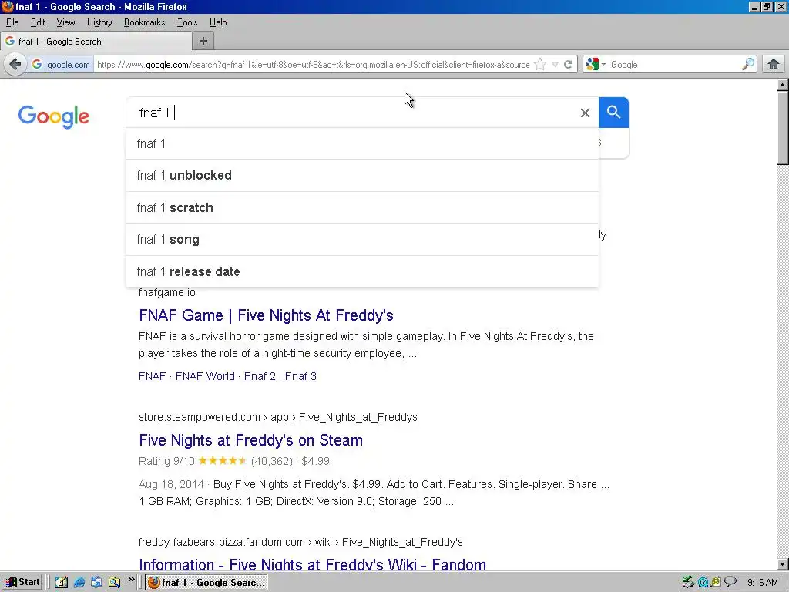
Task: Open 'Five Nights at Freddy's on Steam' result
Action: click(x=250, y=440)
